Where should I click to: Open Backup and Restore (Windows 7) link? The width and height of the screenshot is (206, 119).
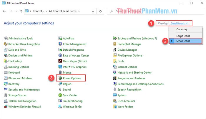coord(137,38)
